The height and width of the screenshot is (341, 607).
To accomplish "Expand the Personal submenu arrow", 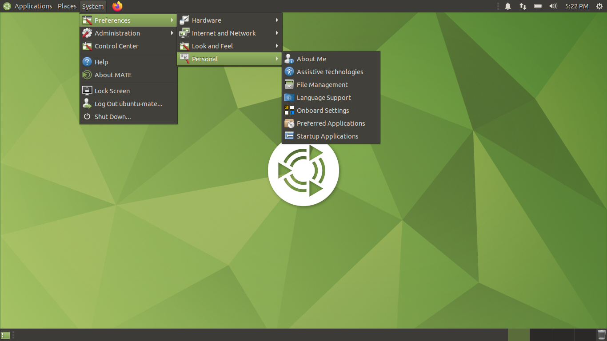I will [x=277, y=59].
